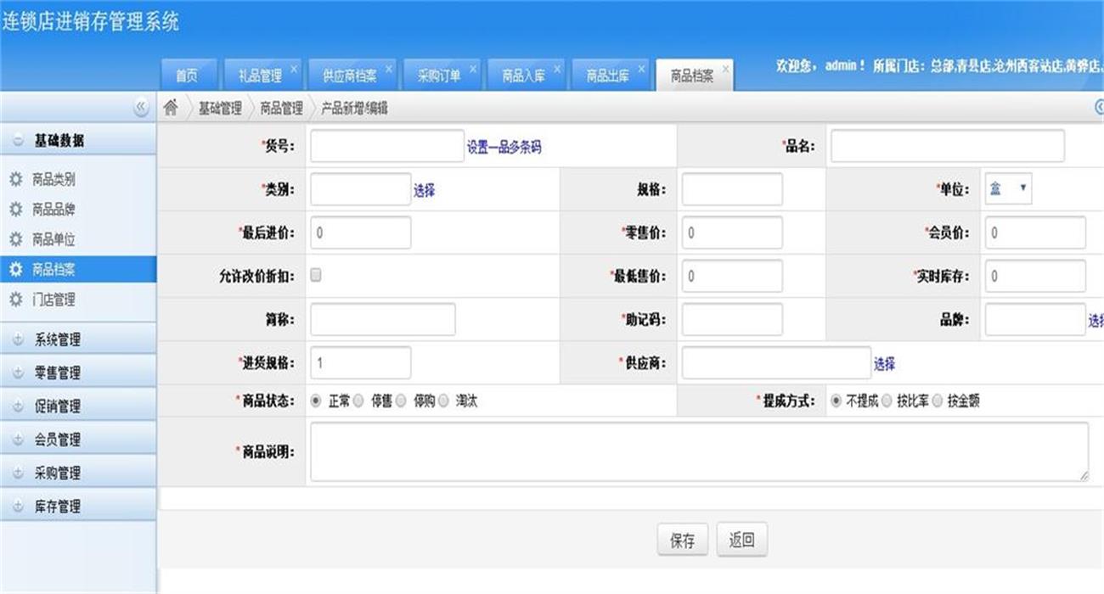Screen dimensions: 1104x594
Task: Close the 礼品管理 tab using its X
Action: [294, 69]
